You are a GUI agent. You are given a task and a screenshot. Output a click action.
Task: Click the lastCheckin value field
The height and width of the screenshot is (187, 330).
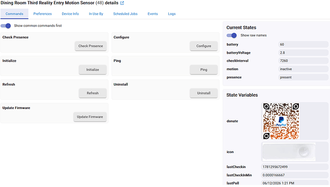point(295,167)
